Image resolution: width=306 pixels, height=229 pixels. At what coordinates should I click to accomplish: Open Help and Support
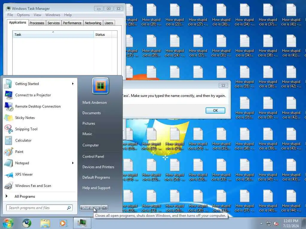[x=97, y=188]
